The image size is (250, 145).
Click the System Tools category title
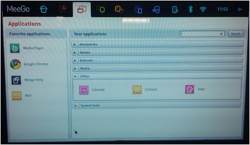90,106
